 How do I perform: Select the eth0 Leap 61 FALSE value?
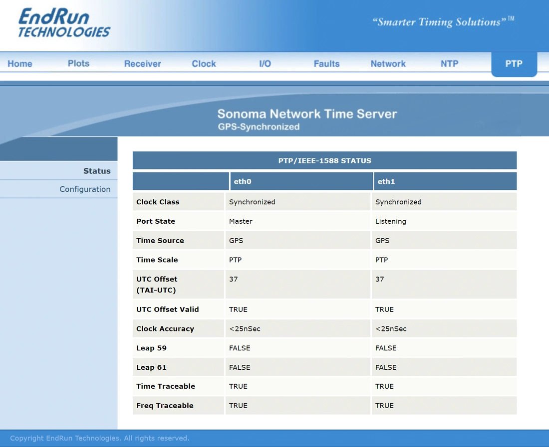click(240, 367)
